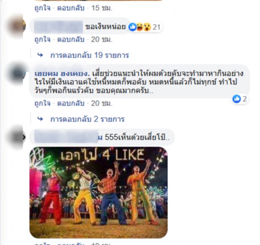260x245 pixels.
Task: Click ตอบกลับ under the long advice comment
Action: click(x=71, y=103)
